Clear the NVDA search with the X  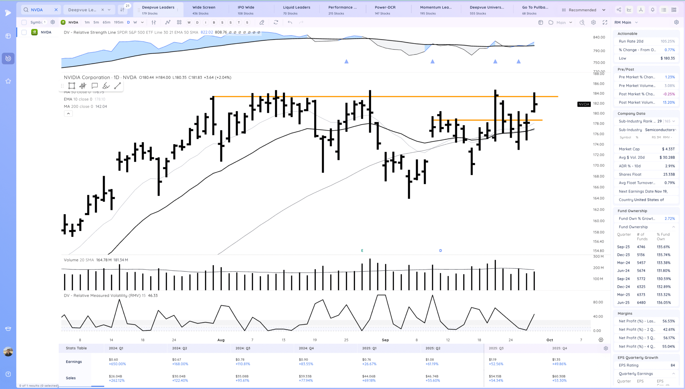pos(56,10)
